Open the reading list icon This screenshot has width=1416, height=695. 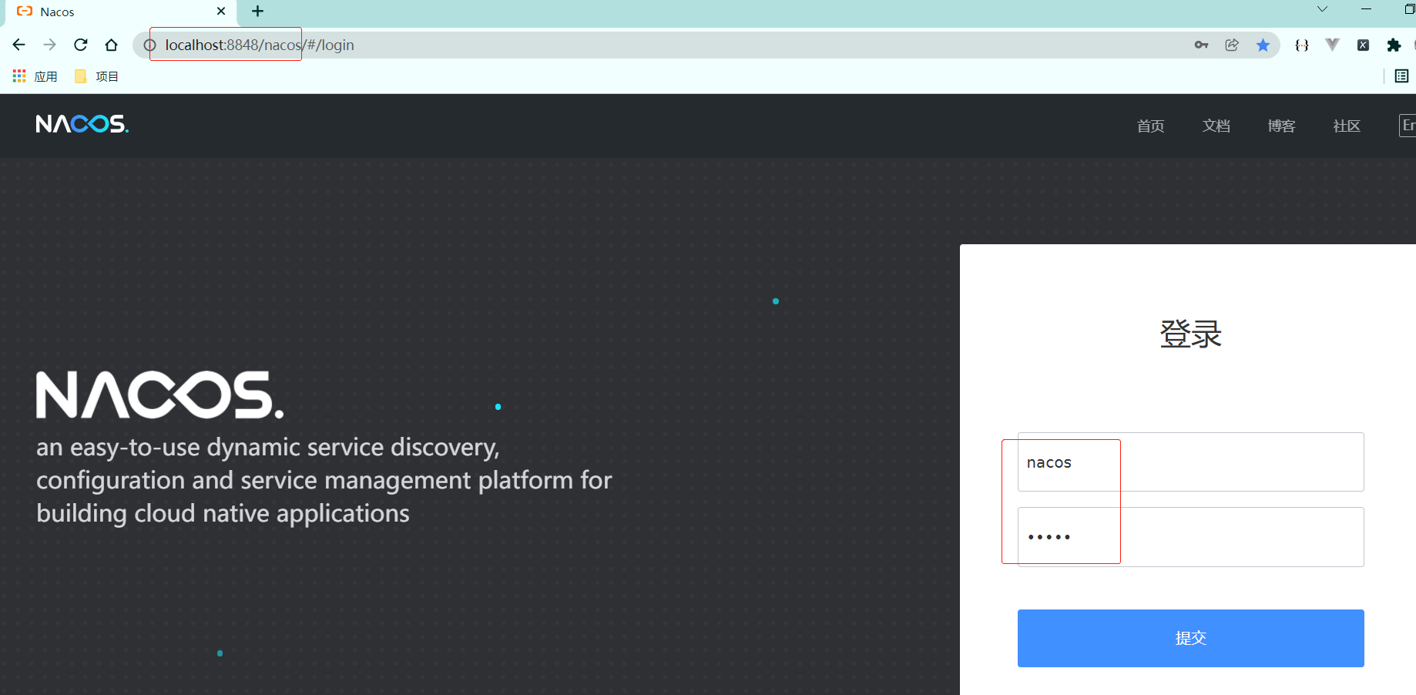pyautogui.click(x=1401, y=76)
